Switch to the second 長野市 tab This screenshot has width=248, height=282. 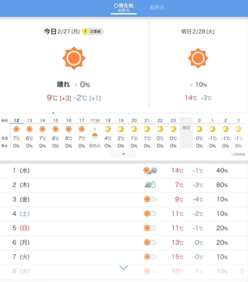pos(157,8)
